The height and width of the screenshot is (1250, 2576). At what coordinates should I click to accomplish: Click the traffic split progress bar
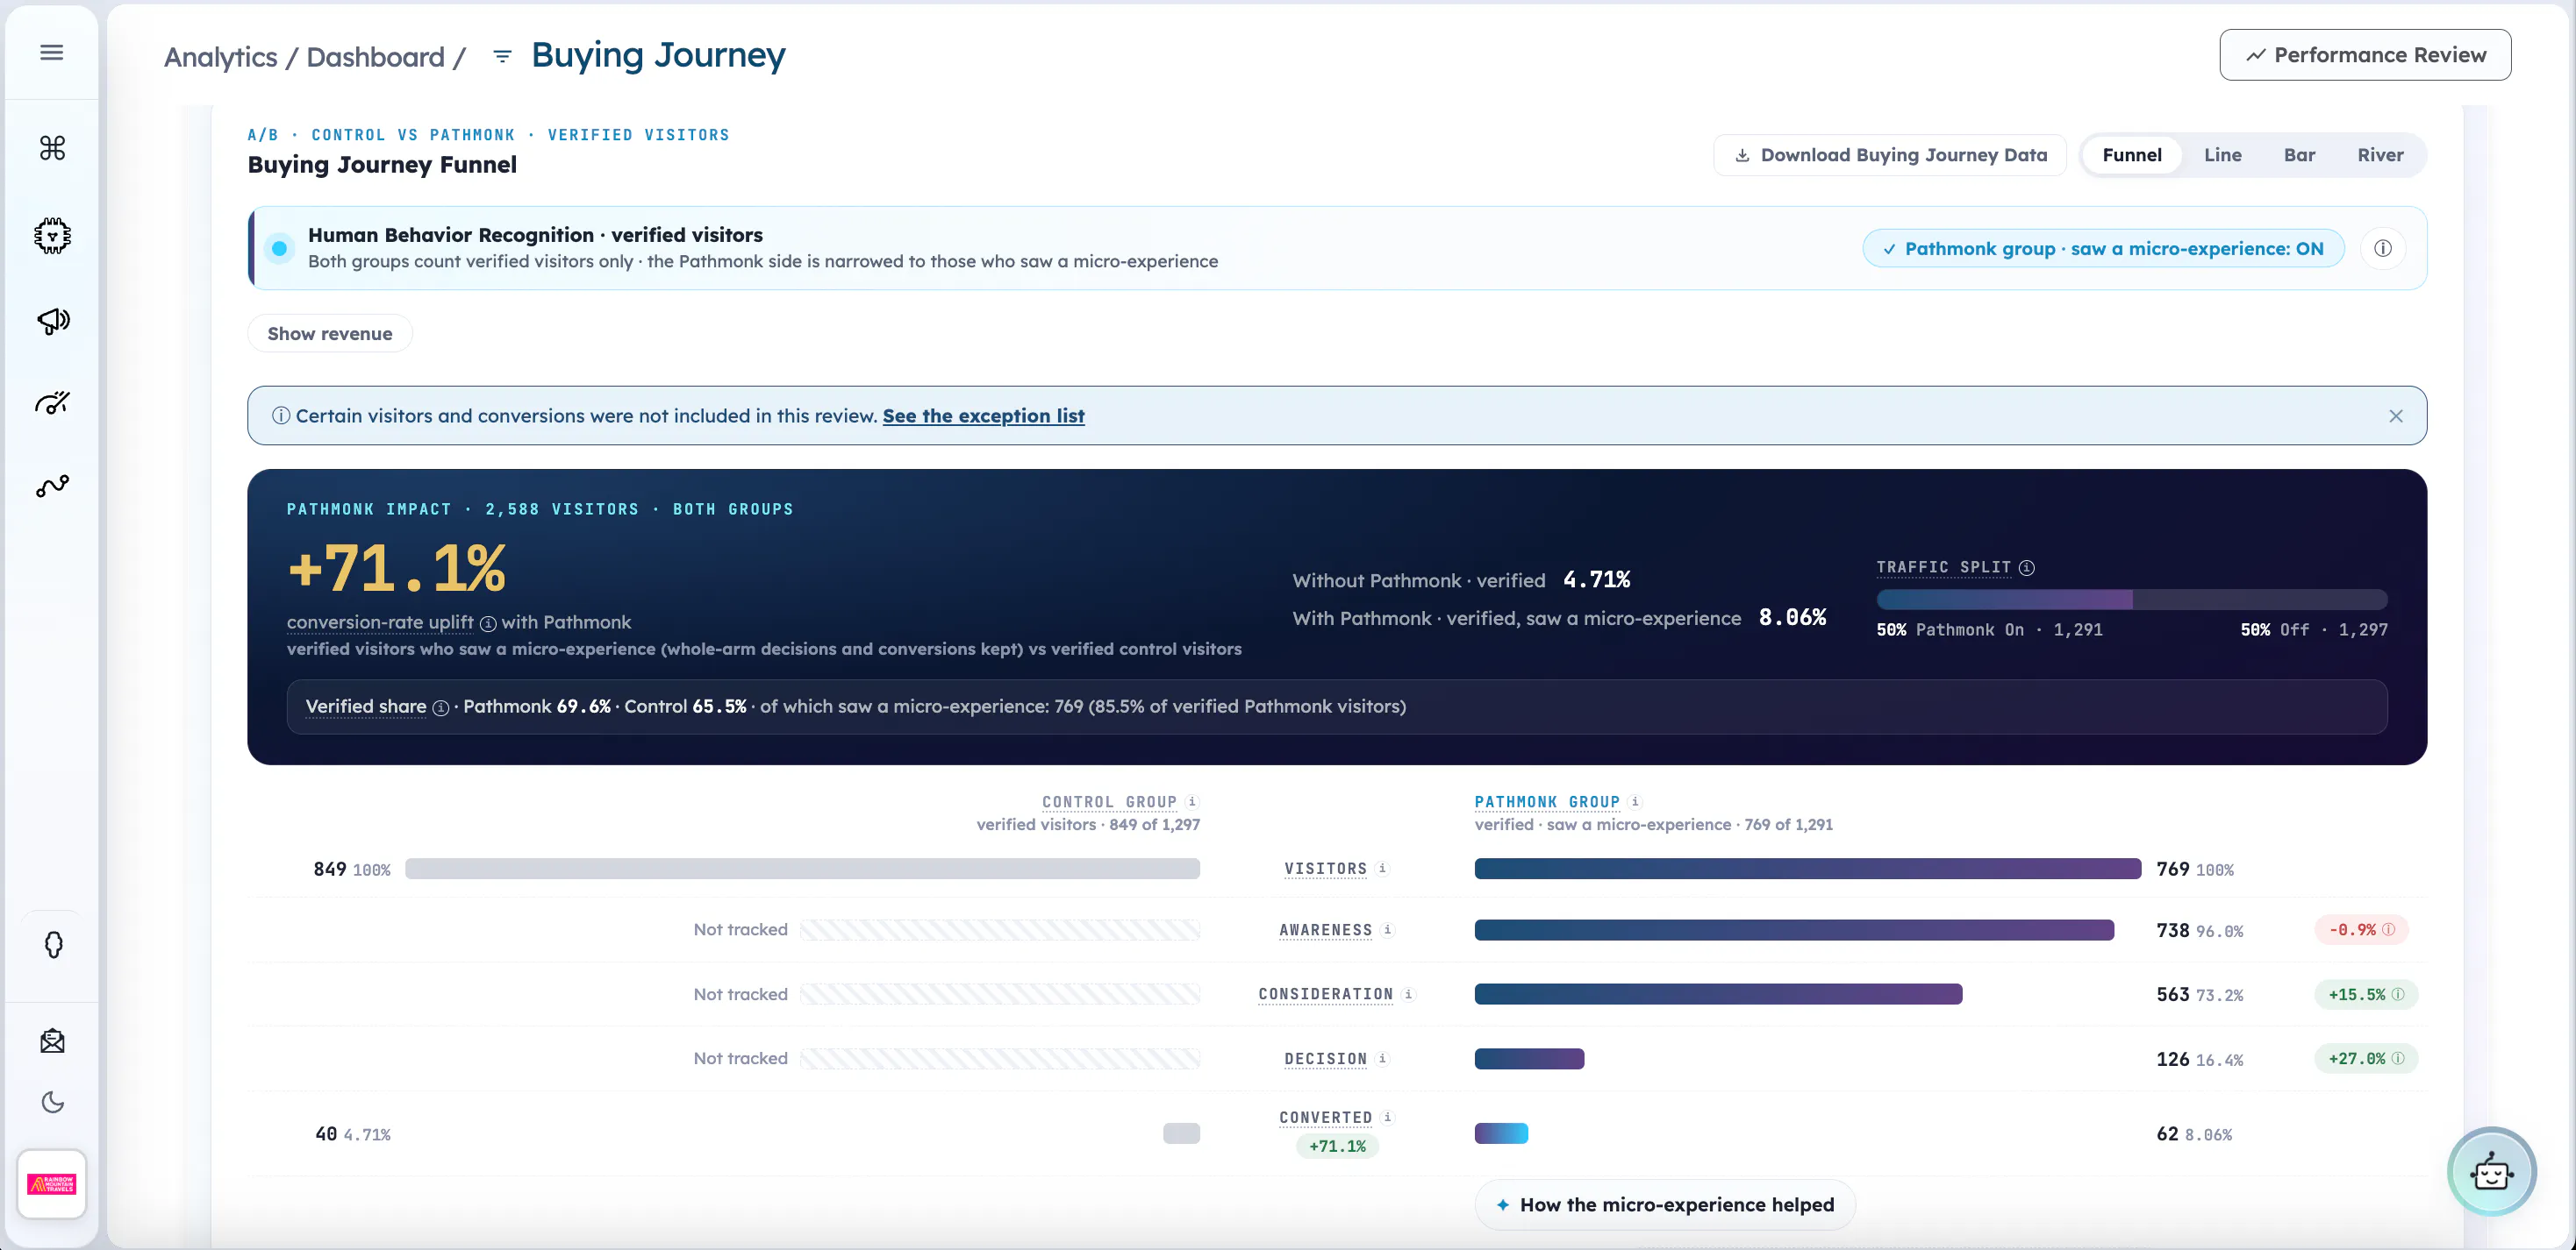pos(2132,600)
